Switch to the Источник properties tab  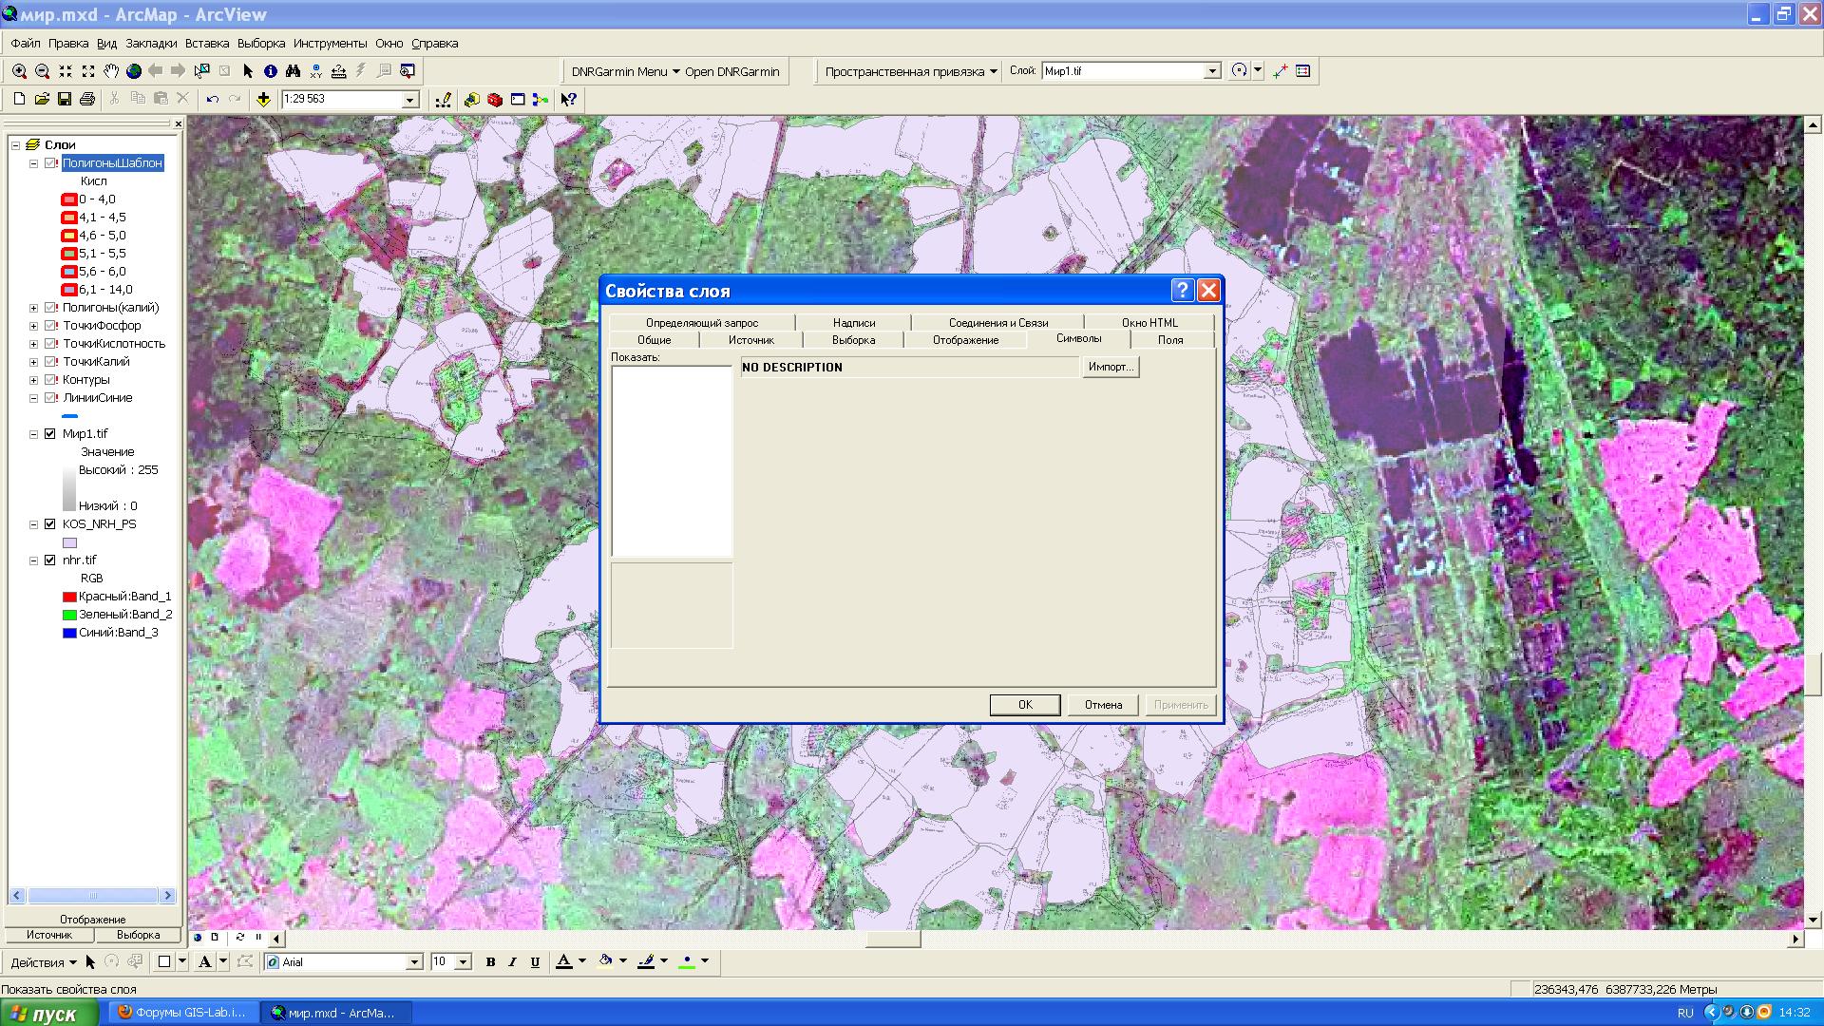tap(750, 340)
